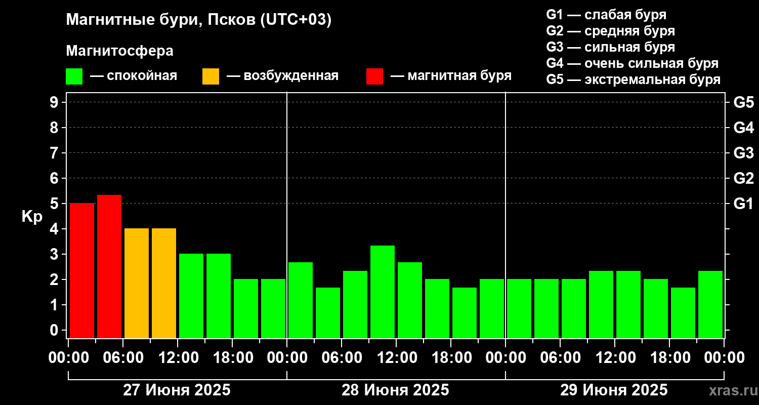Click the first green bar of 28 Июня

click(x=301, y=300)
